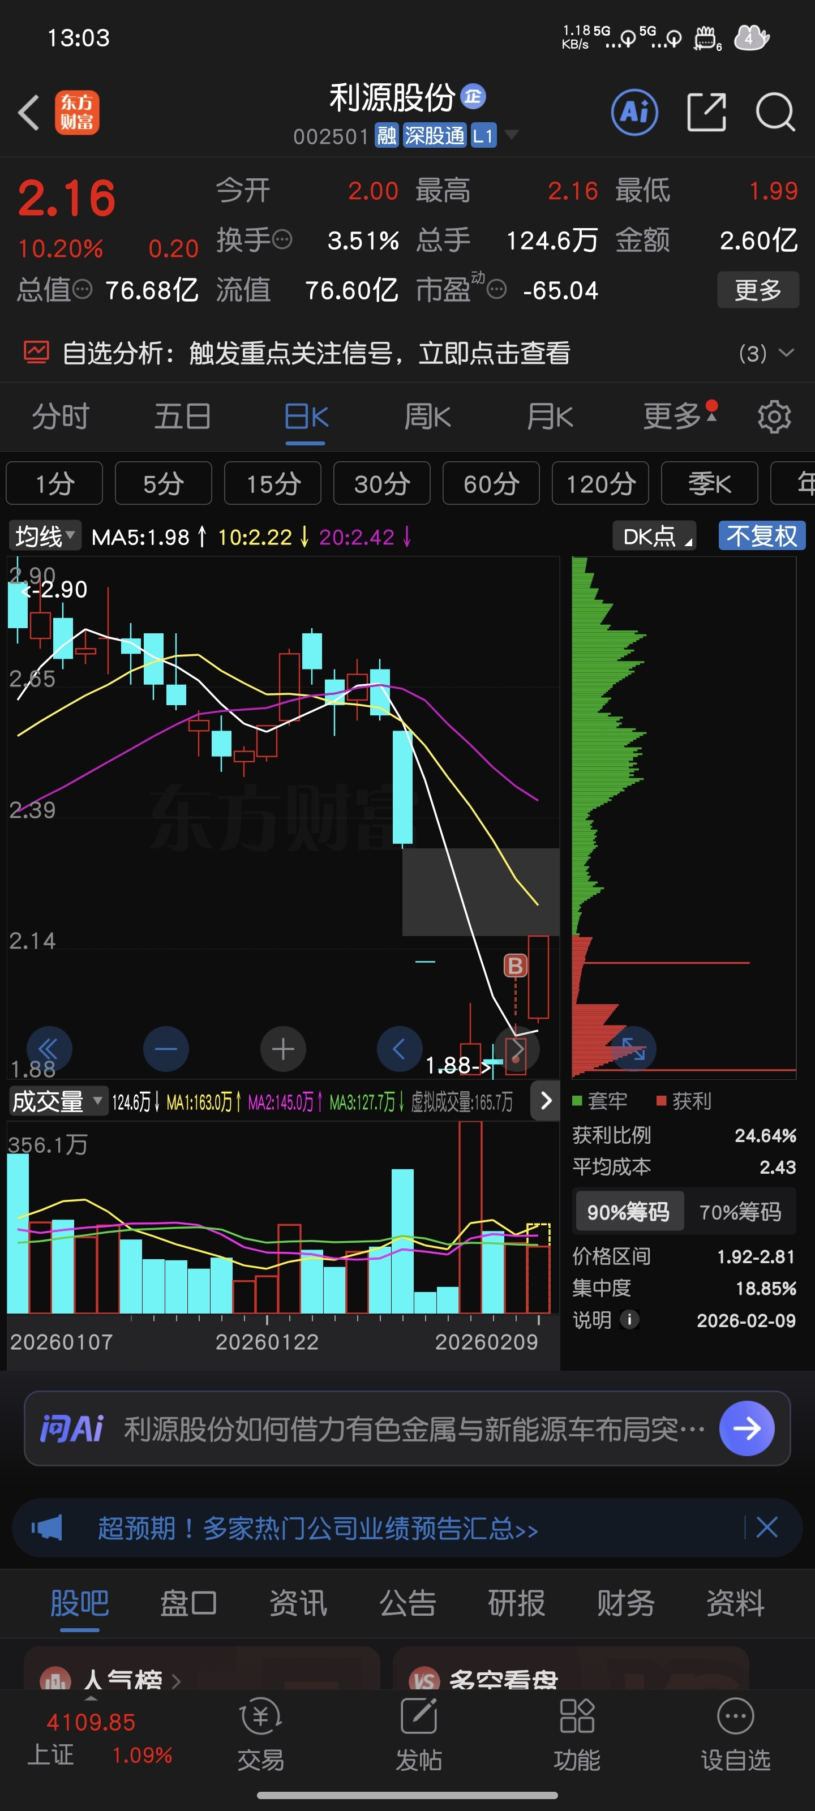Tap 更多 quote details button
The height and width of the screenshot is (1811, 815).
pos(758,290)
